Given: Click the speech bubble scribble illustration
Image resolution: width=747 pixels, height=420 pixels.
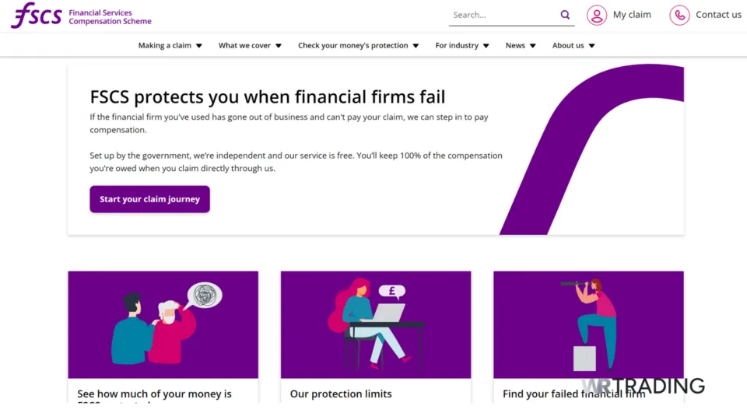Looking at the screenshot, I should [x=205, y=295].
